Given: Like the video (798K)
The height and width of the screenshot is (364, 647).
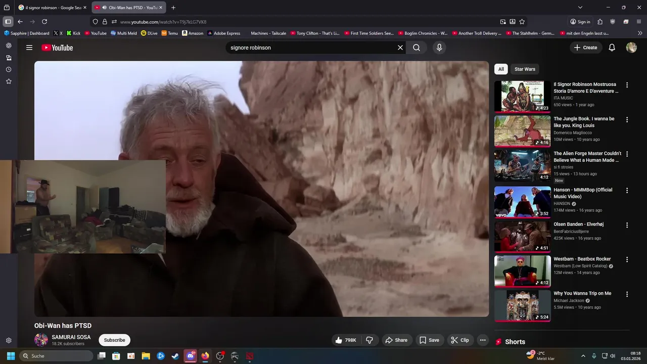Looking at the screenshot, I should click(346, 340).
